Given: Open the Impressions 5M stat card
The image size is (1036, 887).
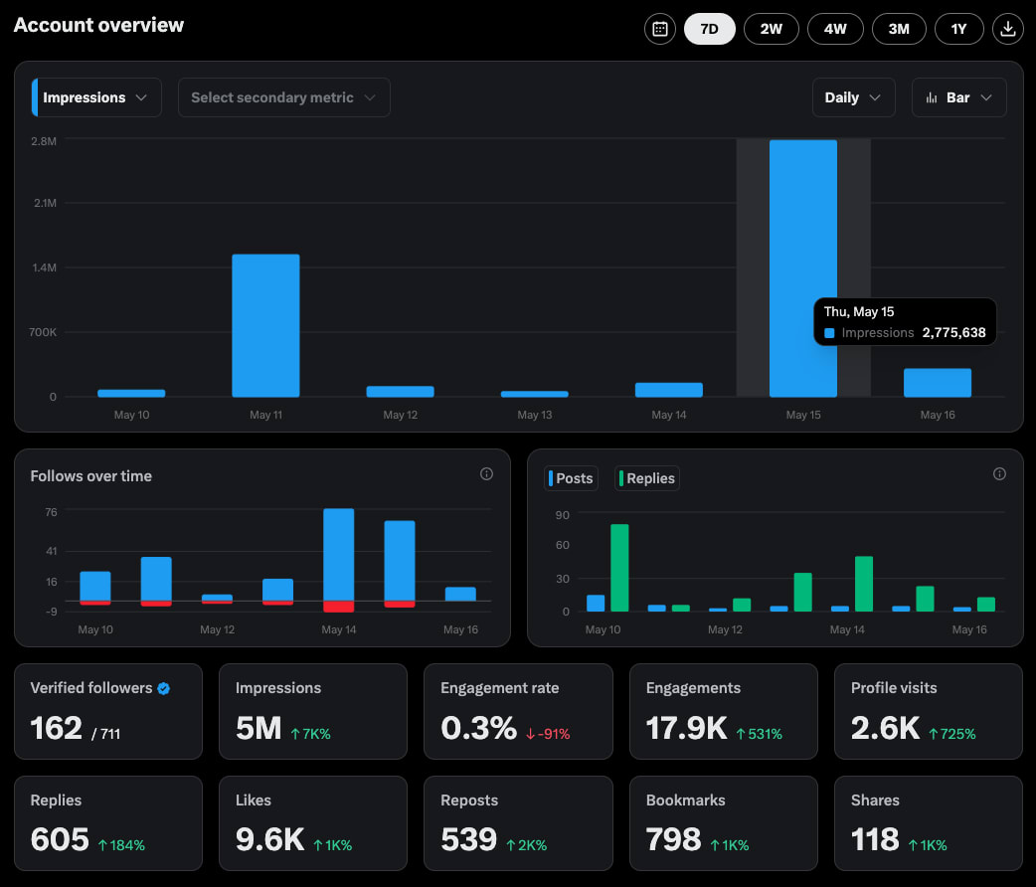Looking at the screenshot, I should tap(313, 711).
